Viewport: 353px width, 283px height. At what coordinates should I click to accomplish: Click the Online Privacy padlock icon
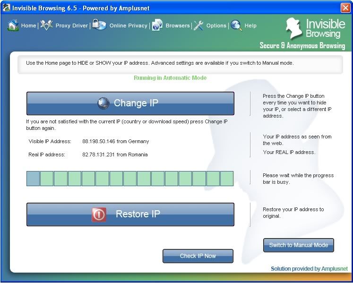(x=99, y=25)
